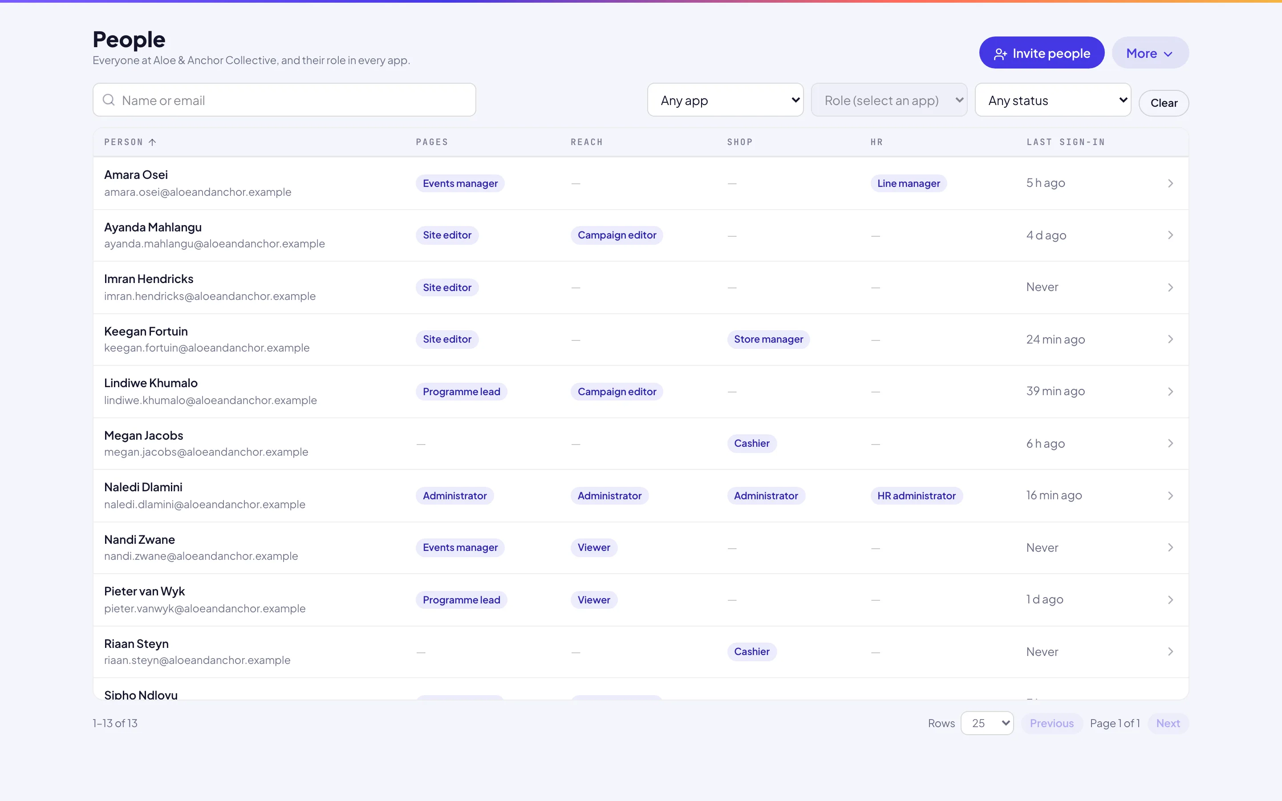Click the Next page button
Viewport: 1282px width, 801px height.
(1168, 723)
